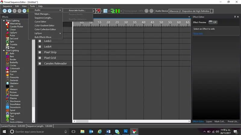The image size is (241, 135).
Task: Open the Help menu
Action: pos(40,6)
